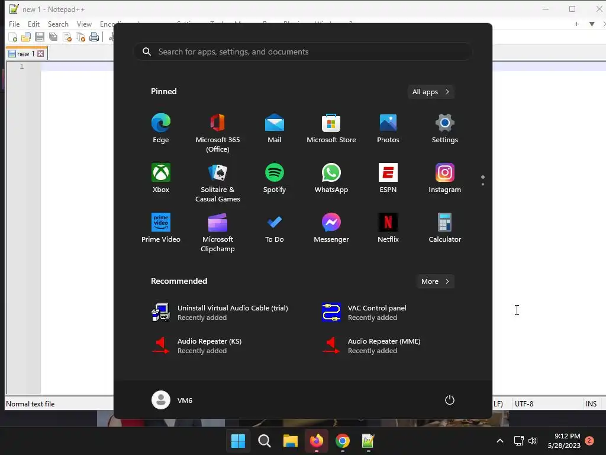This screenshot has width=606, height=455.
Task: Launch the Xbox app
Action: point(161,178)
